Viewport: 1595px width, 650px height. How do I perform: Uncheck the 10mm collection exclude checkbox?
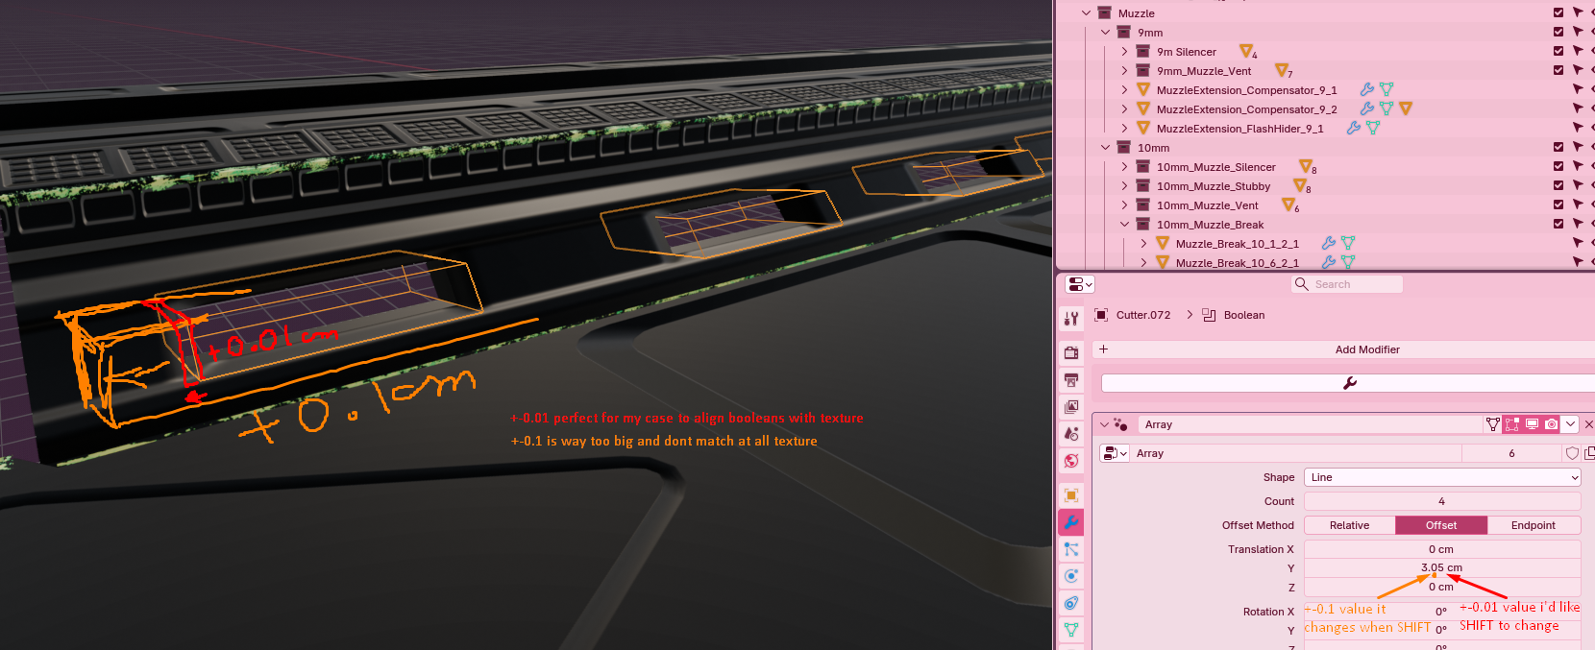1558,147
